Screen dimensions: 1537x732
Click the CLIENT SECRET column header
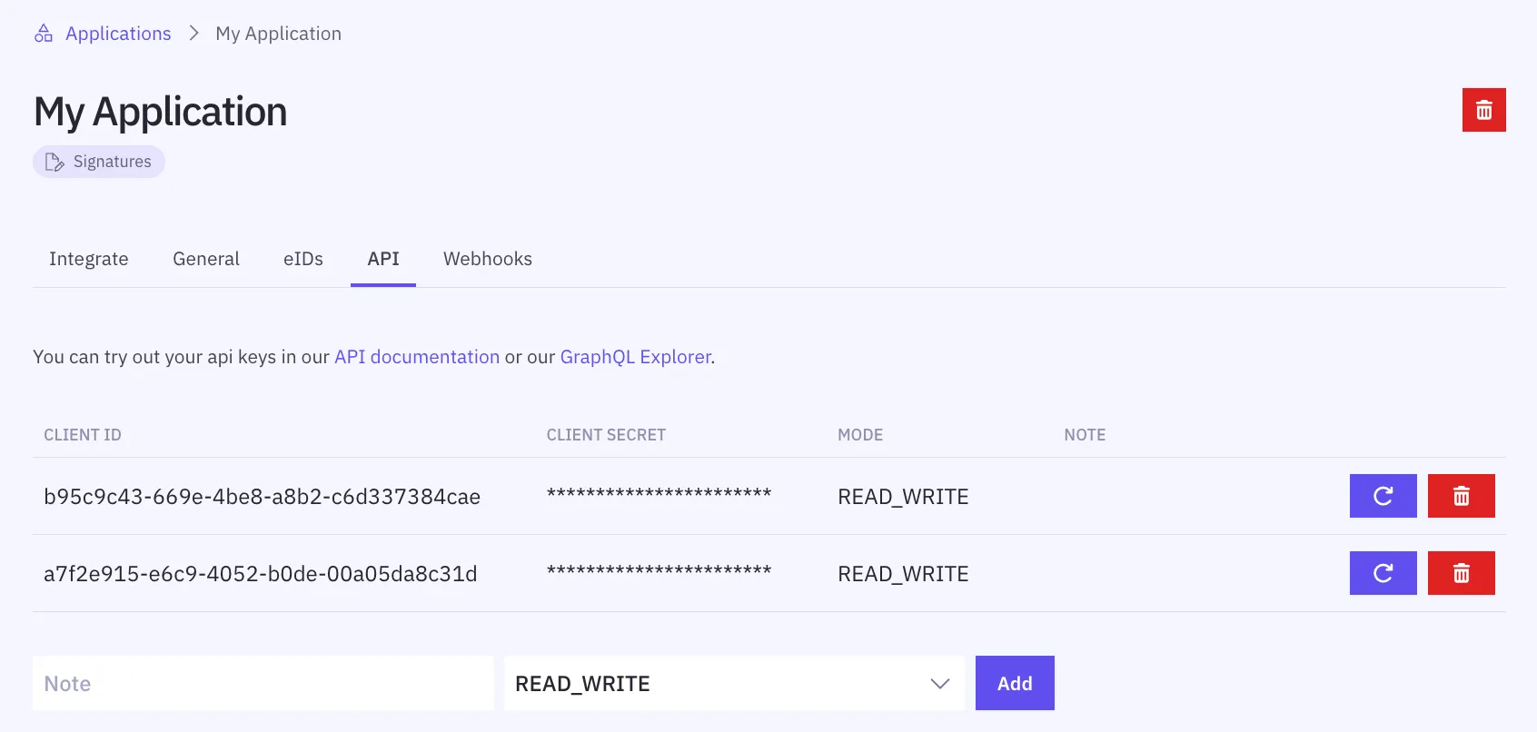tap(606, 435)
